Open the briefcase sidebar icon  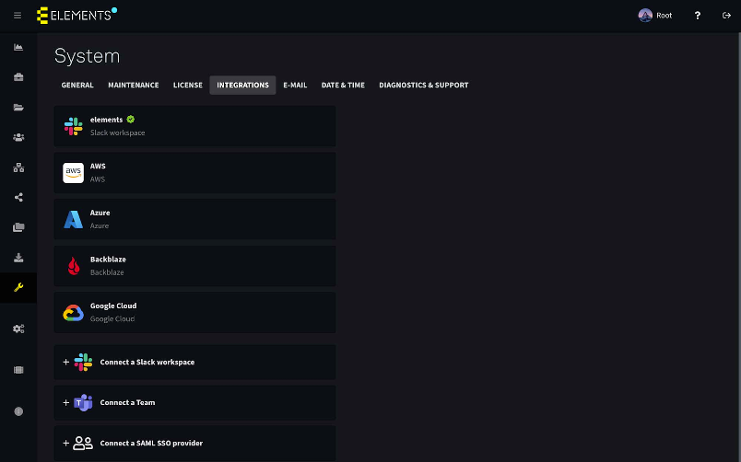[18, 77]
